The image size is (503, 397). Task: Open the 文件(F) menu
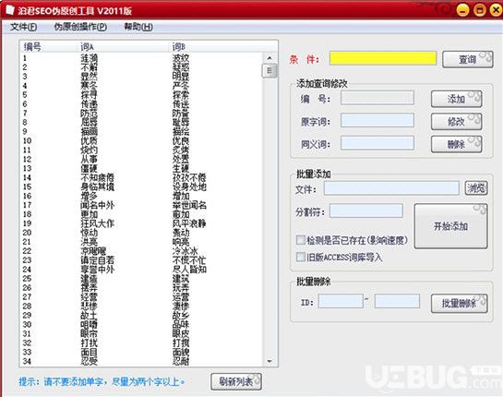click(23, 27)
